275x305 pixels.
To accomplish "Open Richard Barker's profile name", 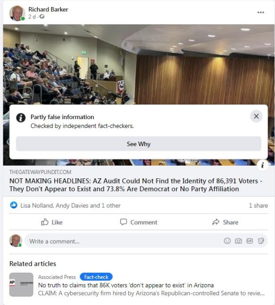I will [48, 9].
